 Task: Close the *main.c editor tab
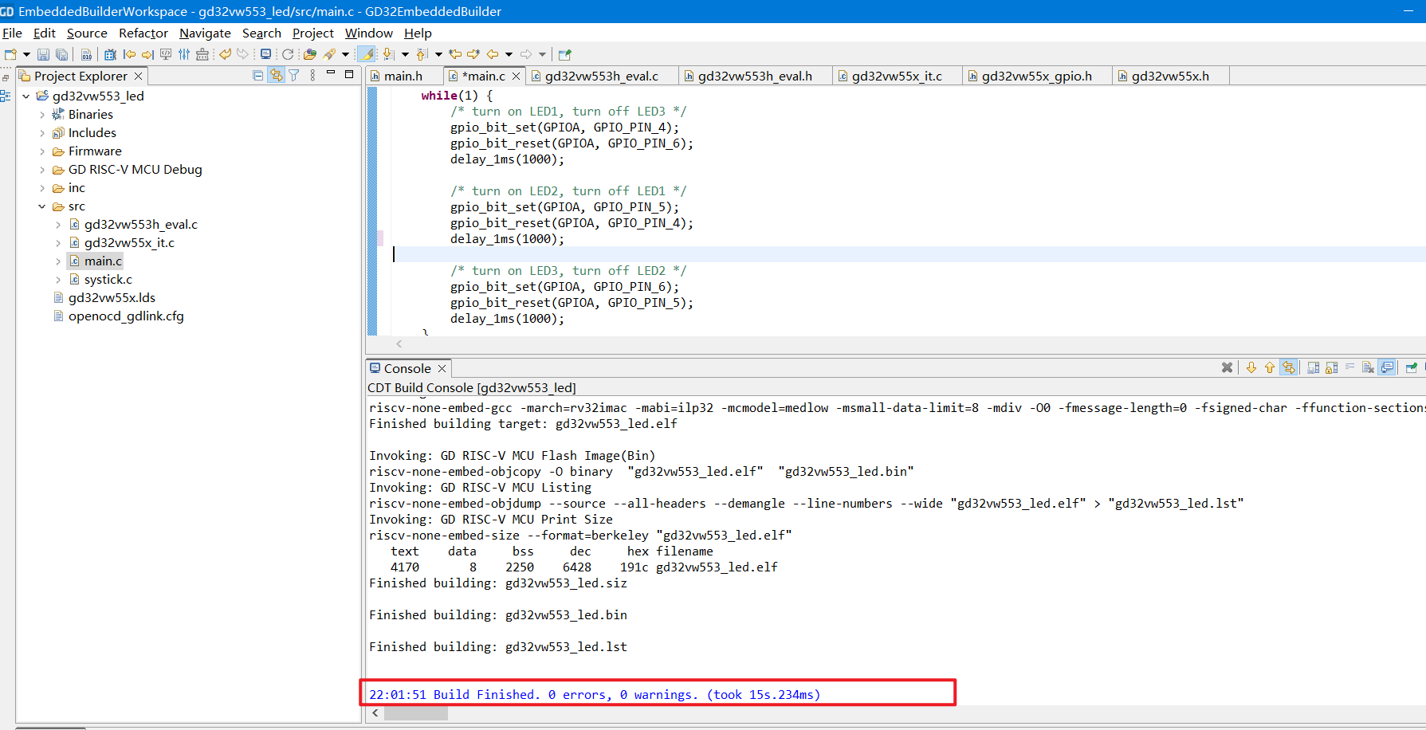pyautogui.click(x=516, y=76)
